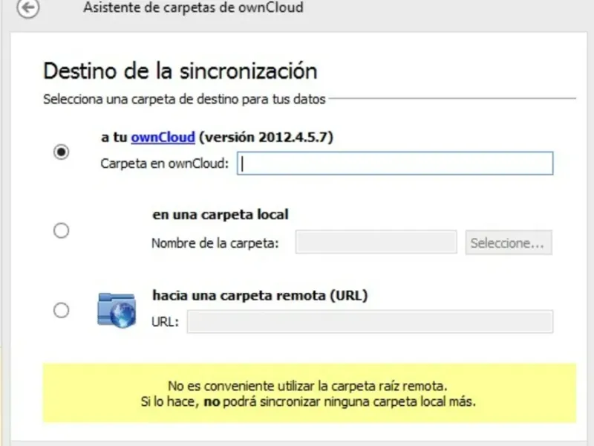Click the 'en una carpeta local' label
This screenshot has width=594, height=446.
tap(221, 214)
